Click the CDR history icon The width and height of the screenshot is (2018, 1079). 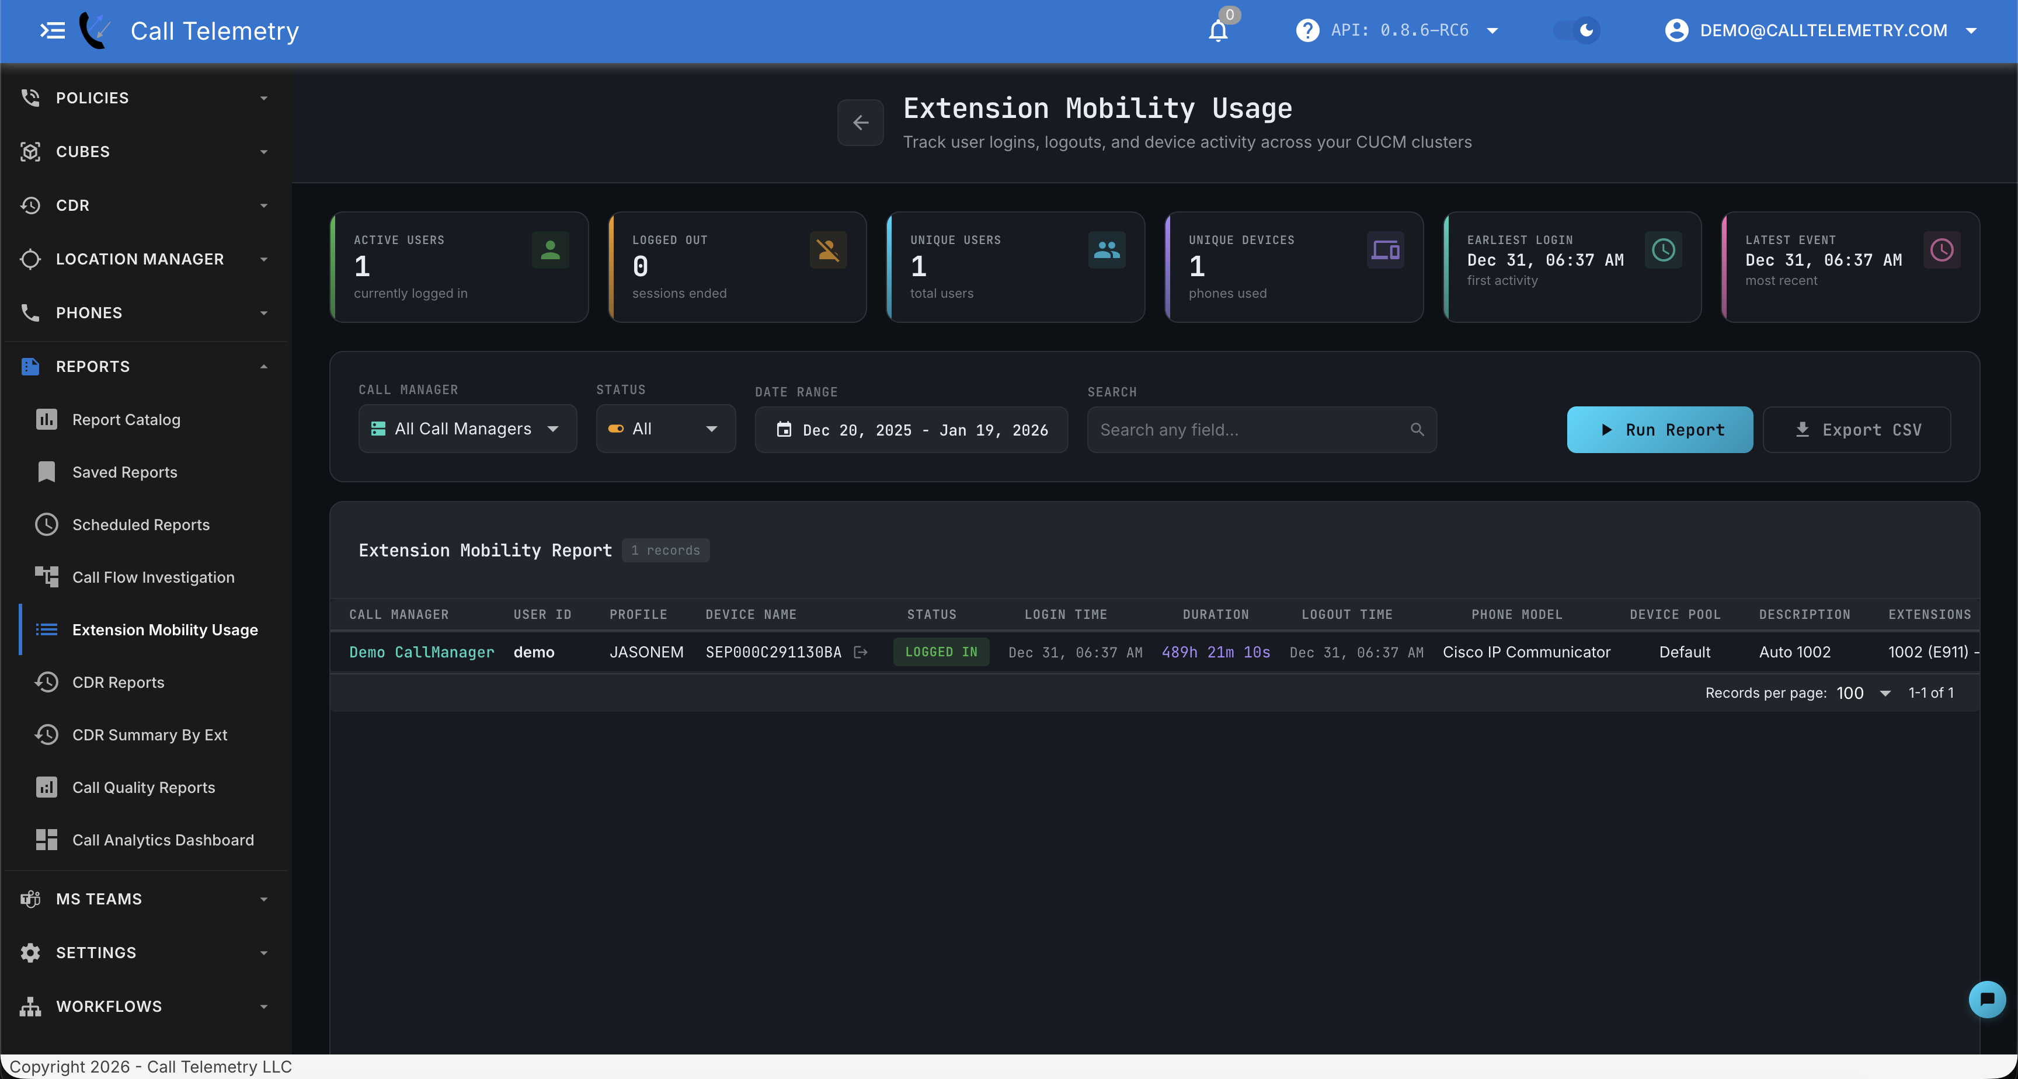click(30, 206)
